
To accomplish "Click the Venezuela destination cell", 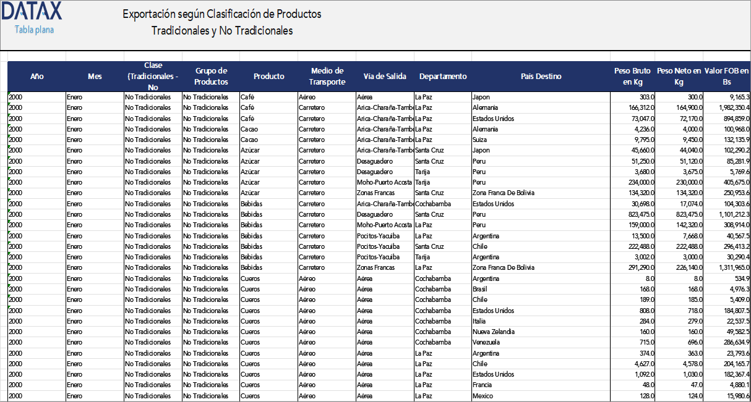I will tap(486, 342).
